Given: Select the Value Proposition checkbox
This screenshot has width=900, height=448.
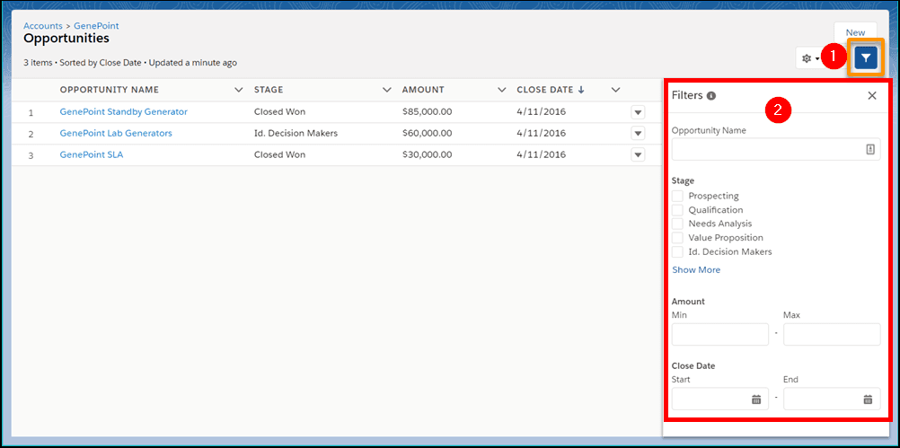Looking at the screenshot, I should click(x=677, y=238).
